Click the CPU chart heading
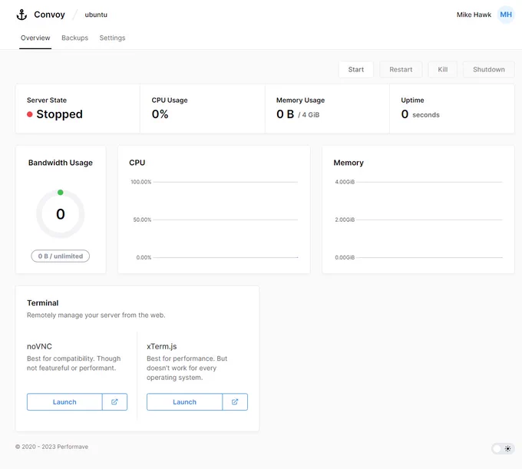Screen dimensions: 522x469 (x=137, y=163)
